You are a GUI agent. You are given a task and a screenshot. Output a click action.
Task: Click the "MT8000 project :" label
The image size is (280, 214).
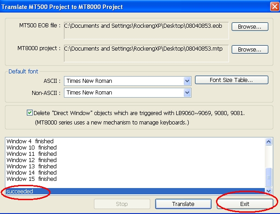[x=39, y=48]
